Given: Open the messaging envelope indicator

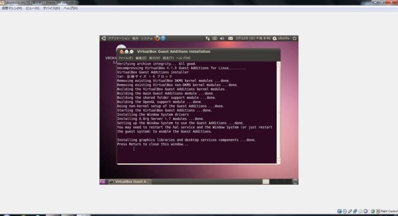Looking at the screenshot, I should [x=230, y=38].
